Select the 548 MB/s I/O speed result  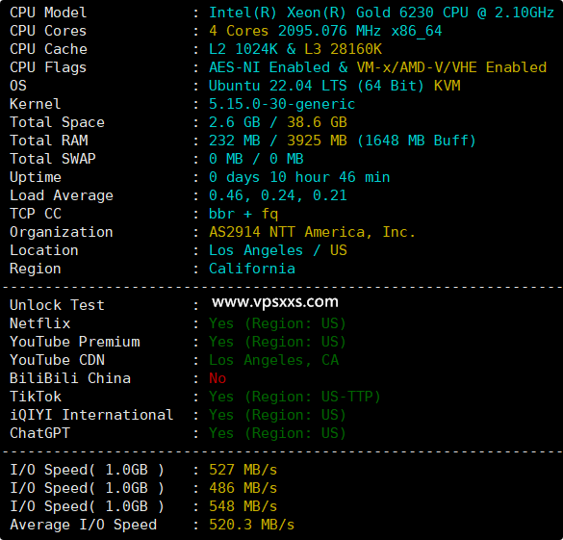pos(243,506)
